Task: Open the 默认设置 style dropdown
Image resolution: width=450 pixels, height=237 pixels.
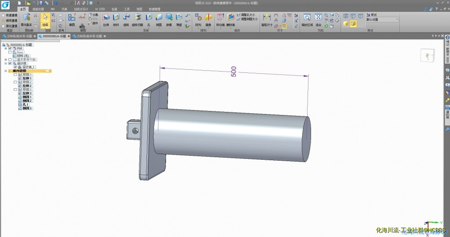Action: coord(397,20)
